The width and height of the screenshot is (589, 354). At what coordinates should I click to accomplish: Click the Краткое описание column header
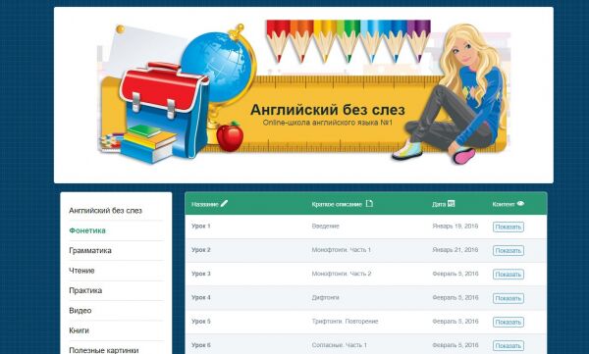337,204
